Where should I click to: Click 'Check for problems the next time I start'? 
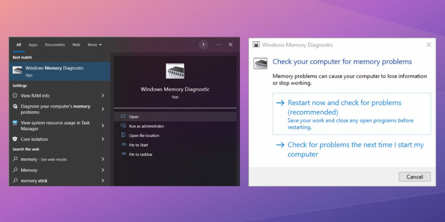pyautogui.click(x=352, y=150)
